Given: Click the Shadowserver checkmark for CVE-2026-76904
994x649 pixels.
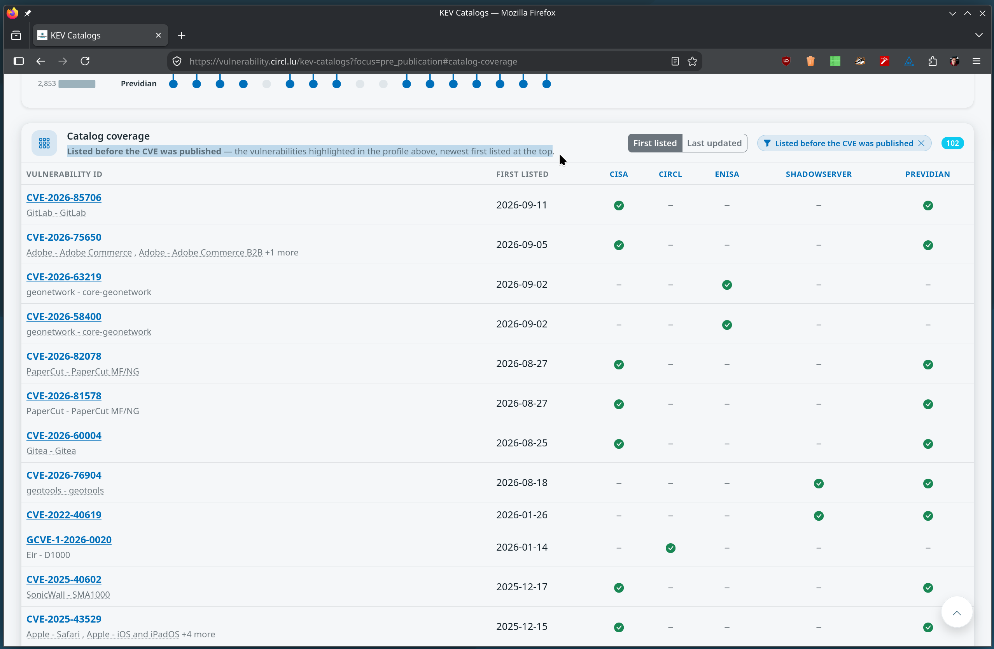Looking at the screenshot, I should coord(819,484).
